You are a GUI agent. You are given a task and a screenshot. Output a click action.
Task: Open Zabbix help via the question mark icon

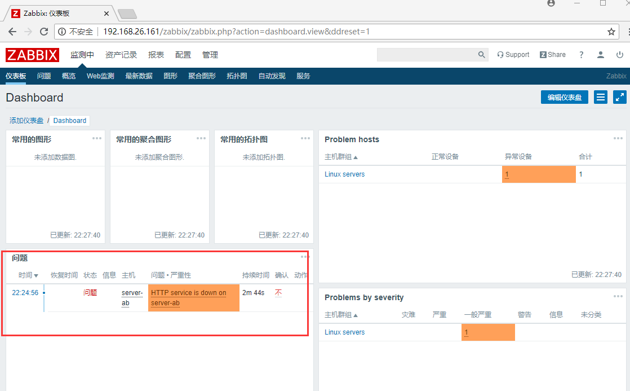(x=581, y=54)
